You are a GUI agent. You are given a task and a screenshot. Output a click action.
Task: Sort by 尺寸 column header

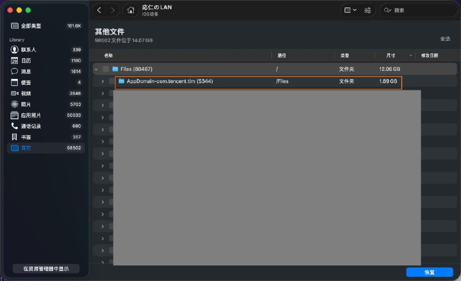(x=391, y=55)
